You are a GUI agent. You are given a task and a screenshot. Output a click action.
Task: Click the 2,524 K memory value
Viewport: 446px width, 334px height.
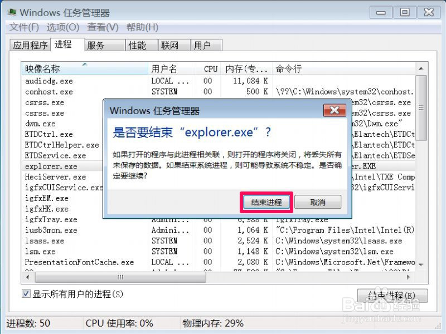[x=253, y=241]
